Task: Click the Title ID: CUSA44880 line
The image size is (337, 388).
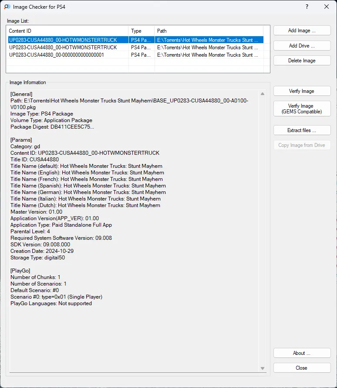Action: click(x=34, y=160)
